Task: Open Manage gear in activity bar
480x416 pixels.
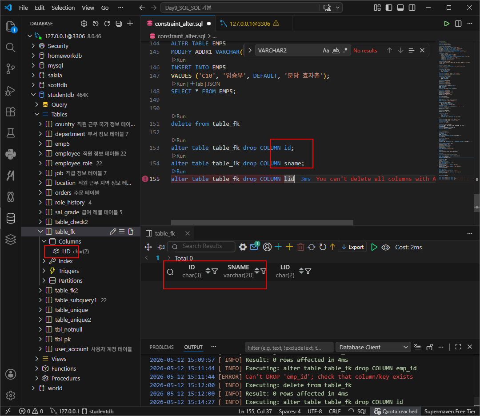Action: [10, 396]
